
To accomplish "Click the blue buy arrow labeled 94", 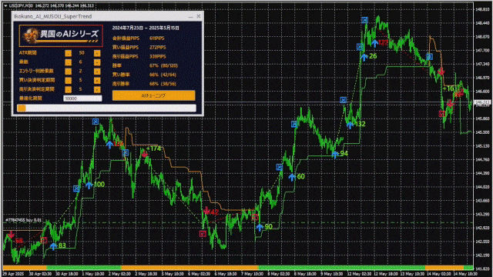I will 335,154.
